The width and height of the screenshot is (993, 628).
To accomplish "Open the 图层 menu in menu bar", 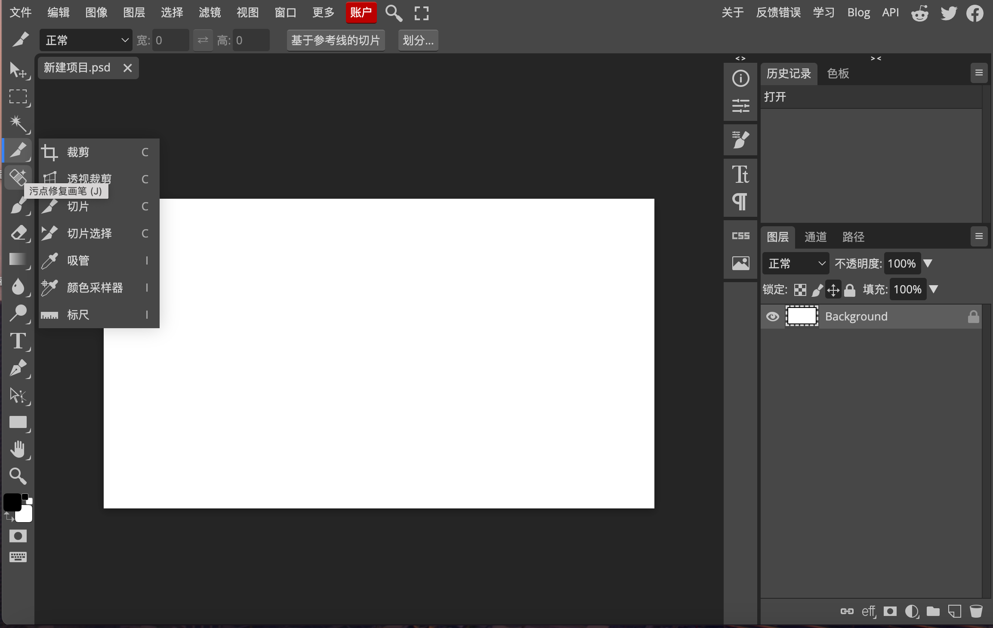I will (x=134, y=12).
